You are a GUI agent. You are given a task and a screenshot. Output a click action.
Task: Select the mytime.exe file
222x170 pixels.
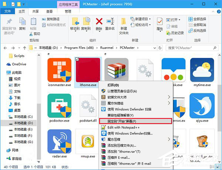point(202,72)
